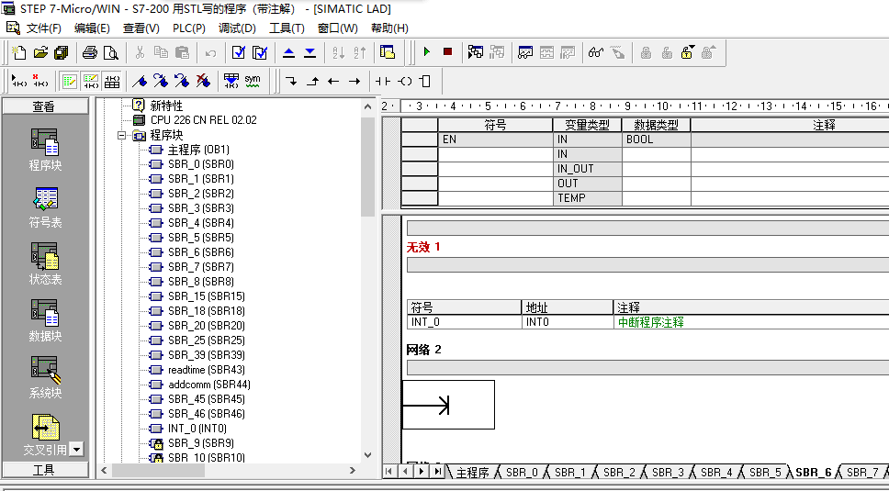Insert a coil with the coil icon
Viewport: 889px width, 491px height.
[404, 81]
